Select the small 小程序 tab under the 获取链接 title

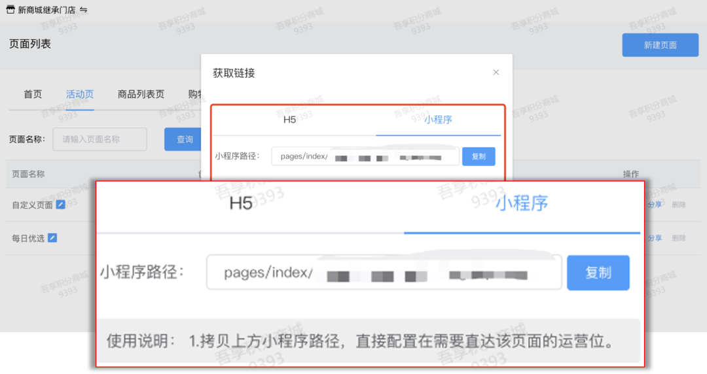[438, 120]
